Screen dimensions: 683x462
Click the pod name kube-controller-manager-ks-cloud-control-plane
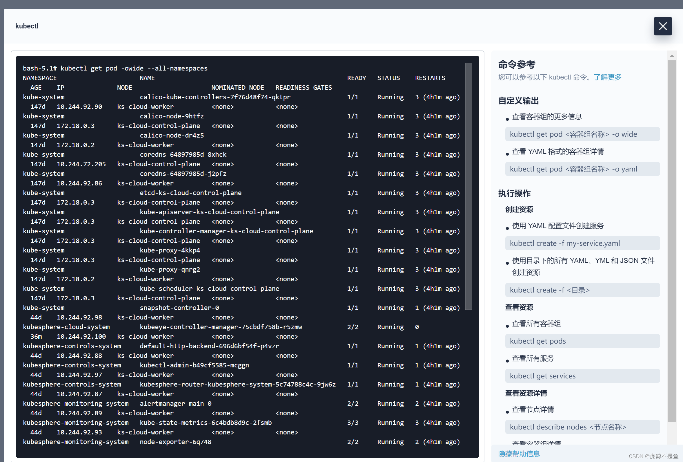click(226, 231)
